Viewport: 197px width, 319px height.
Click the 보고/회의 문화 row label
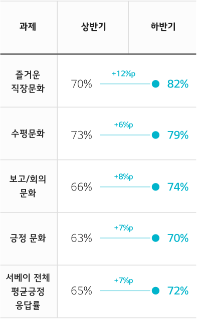(x=28, y=186)
